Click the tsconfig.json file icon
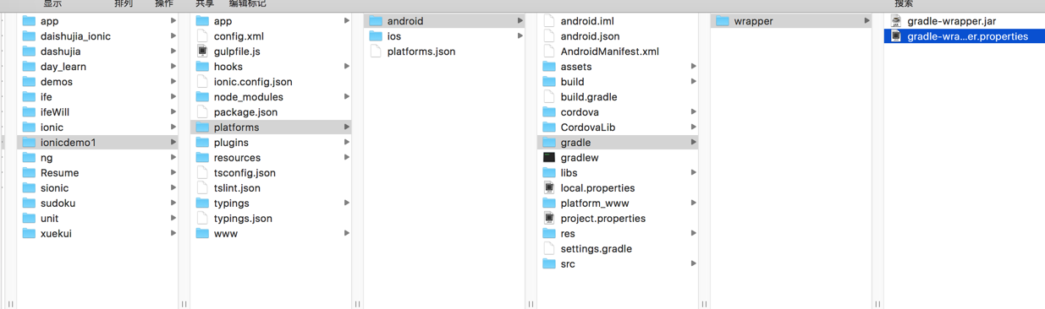Image resolution: width=1045 pixels, height=309 pixels. click(202, 173)
